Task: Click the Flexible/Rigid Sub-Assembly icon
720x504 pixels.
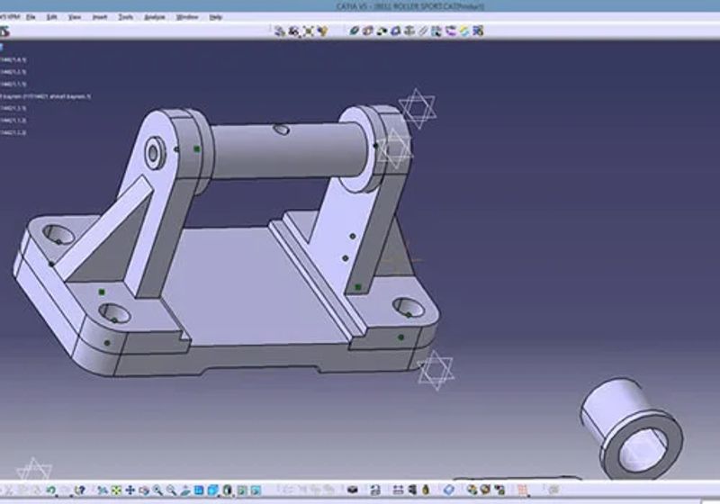Action: (451, 31)
